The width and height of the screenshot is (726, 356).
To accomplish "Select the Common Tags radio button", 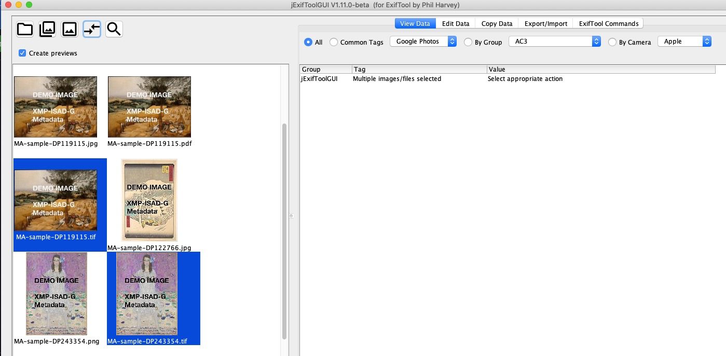I will 334,42.
